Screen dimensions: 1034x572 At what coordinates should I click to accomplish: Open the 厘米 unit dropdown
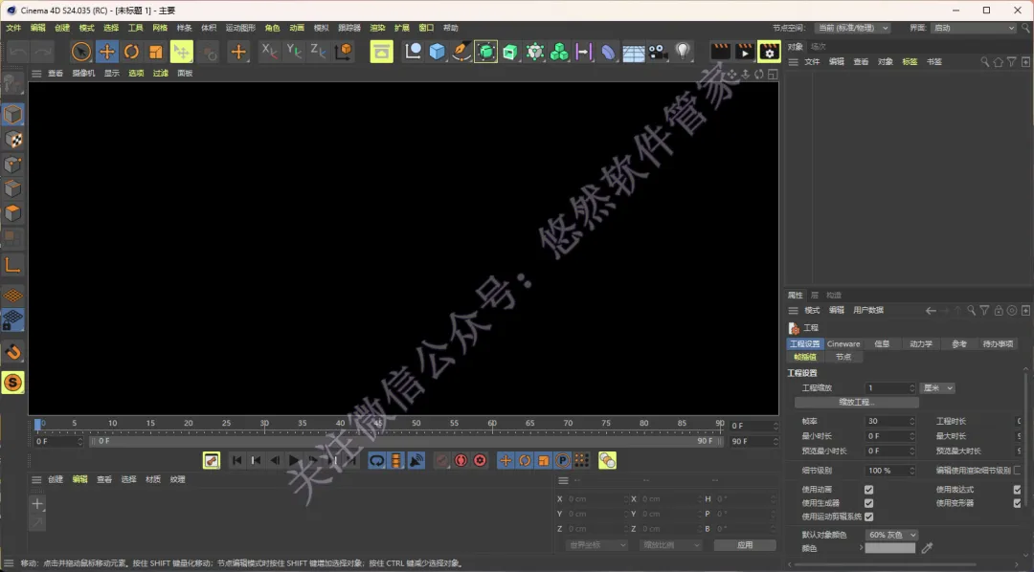coord(937,388)
